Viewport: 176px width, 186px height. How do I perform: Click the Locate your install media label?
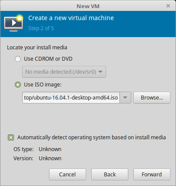click(37, 48)
